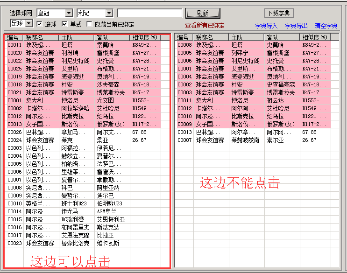Select the 鲁森比洛克 row in left list

[76, 243]
